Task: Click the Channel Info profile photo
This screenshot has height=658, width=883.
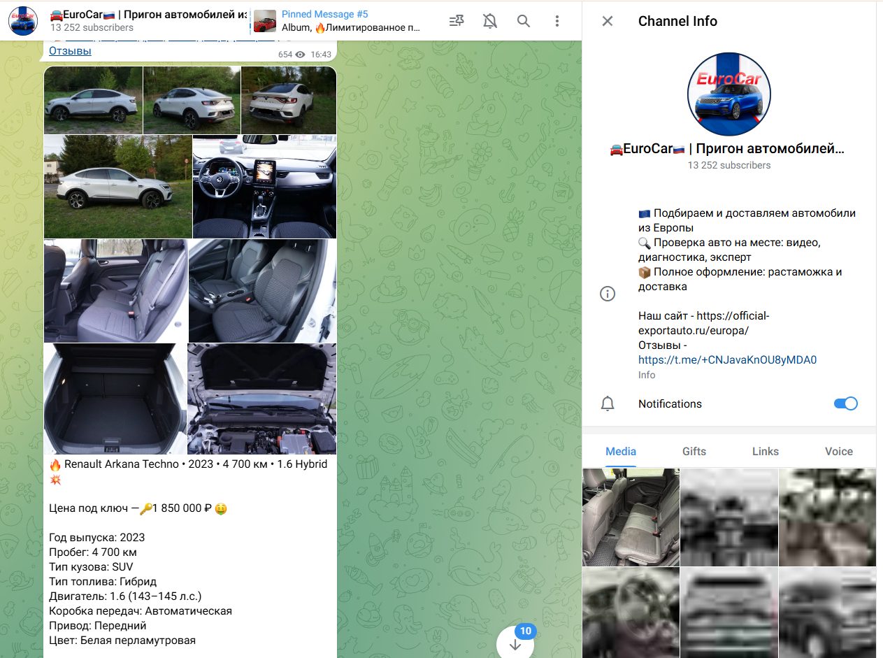Action: tap(728, 92)
